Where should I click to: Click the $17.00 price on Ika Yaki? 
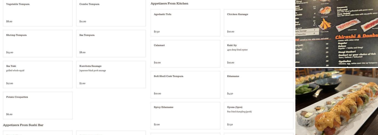click(10, 83)
